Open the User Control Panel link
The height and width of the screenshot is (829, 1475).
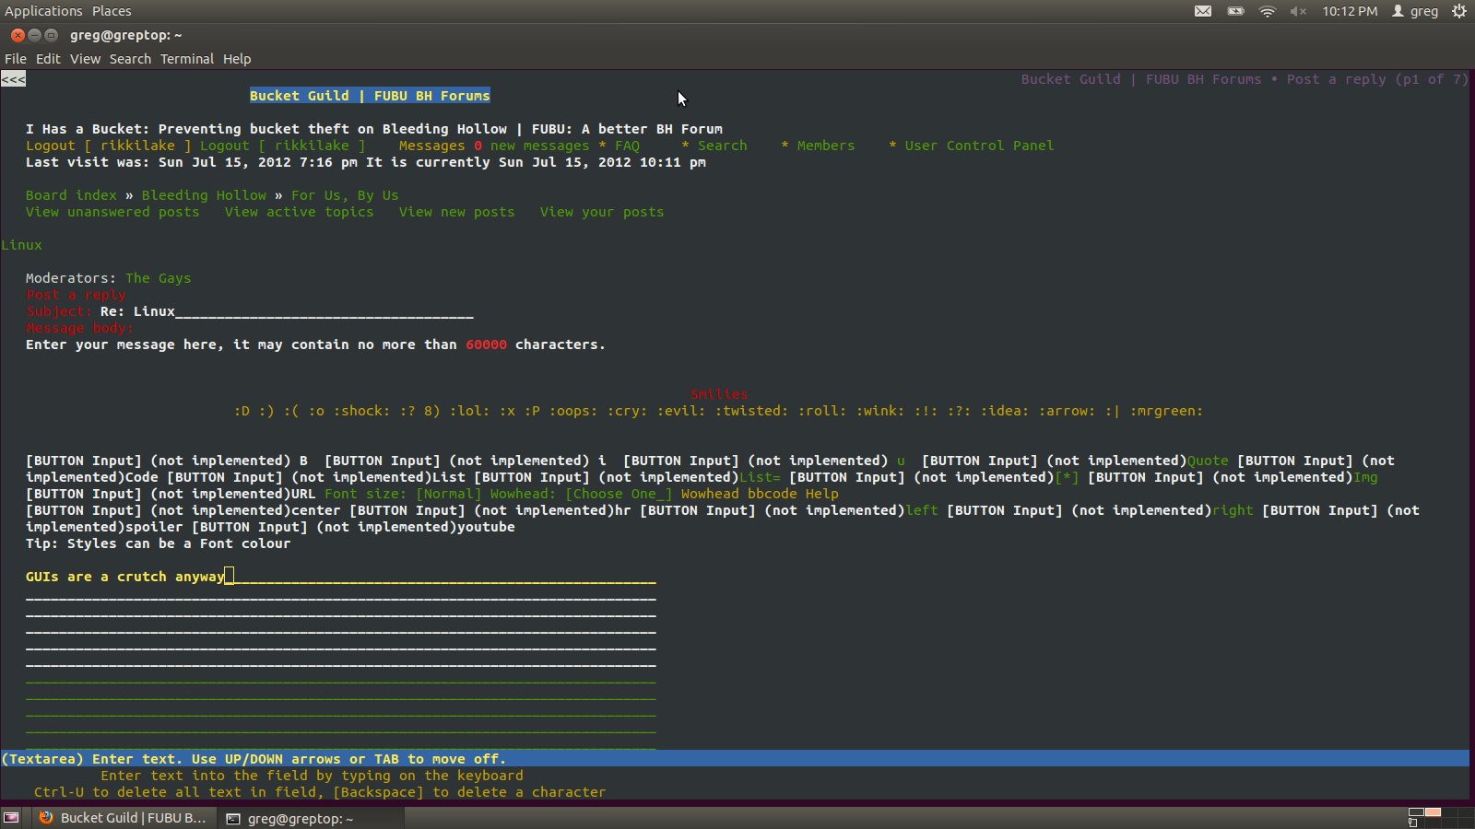(x=979, y=146)
